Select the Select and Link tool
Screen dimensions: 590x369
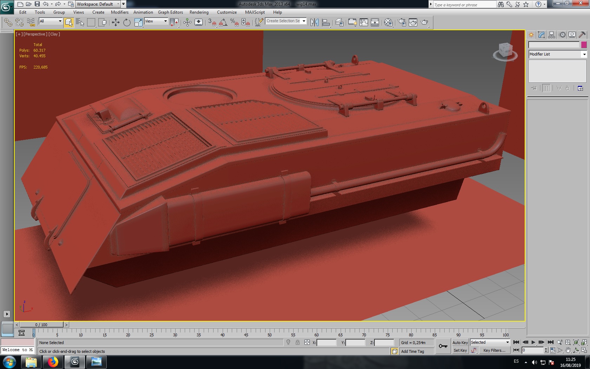click(x=8, y=22)
